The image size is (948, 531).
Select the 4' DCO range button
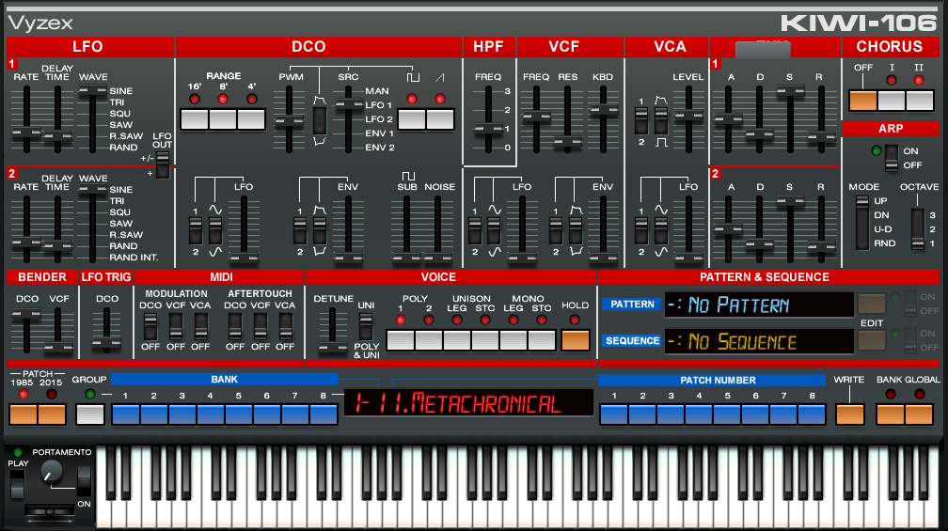point(251,119)
